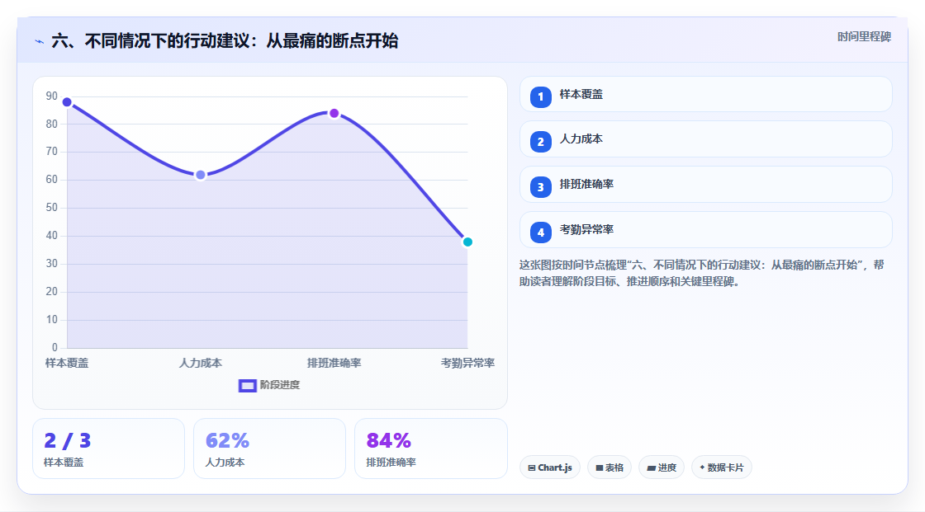
Task: Click the x-axis label 排班准确率
Action: point(334,363)
